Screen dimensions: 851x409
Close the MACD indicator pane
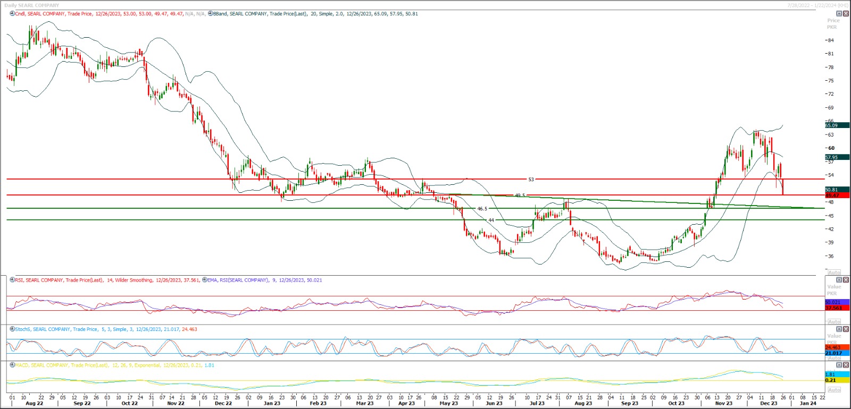tap(846, 365)
